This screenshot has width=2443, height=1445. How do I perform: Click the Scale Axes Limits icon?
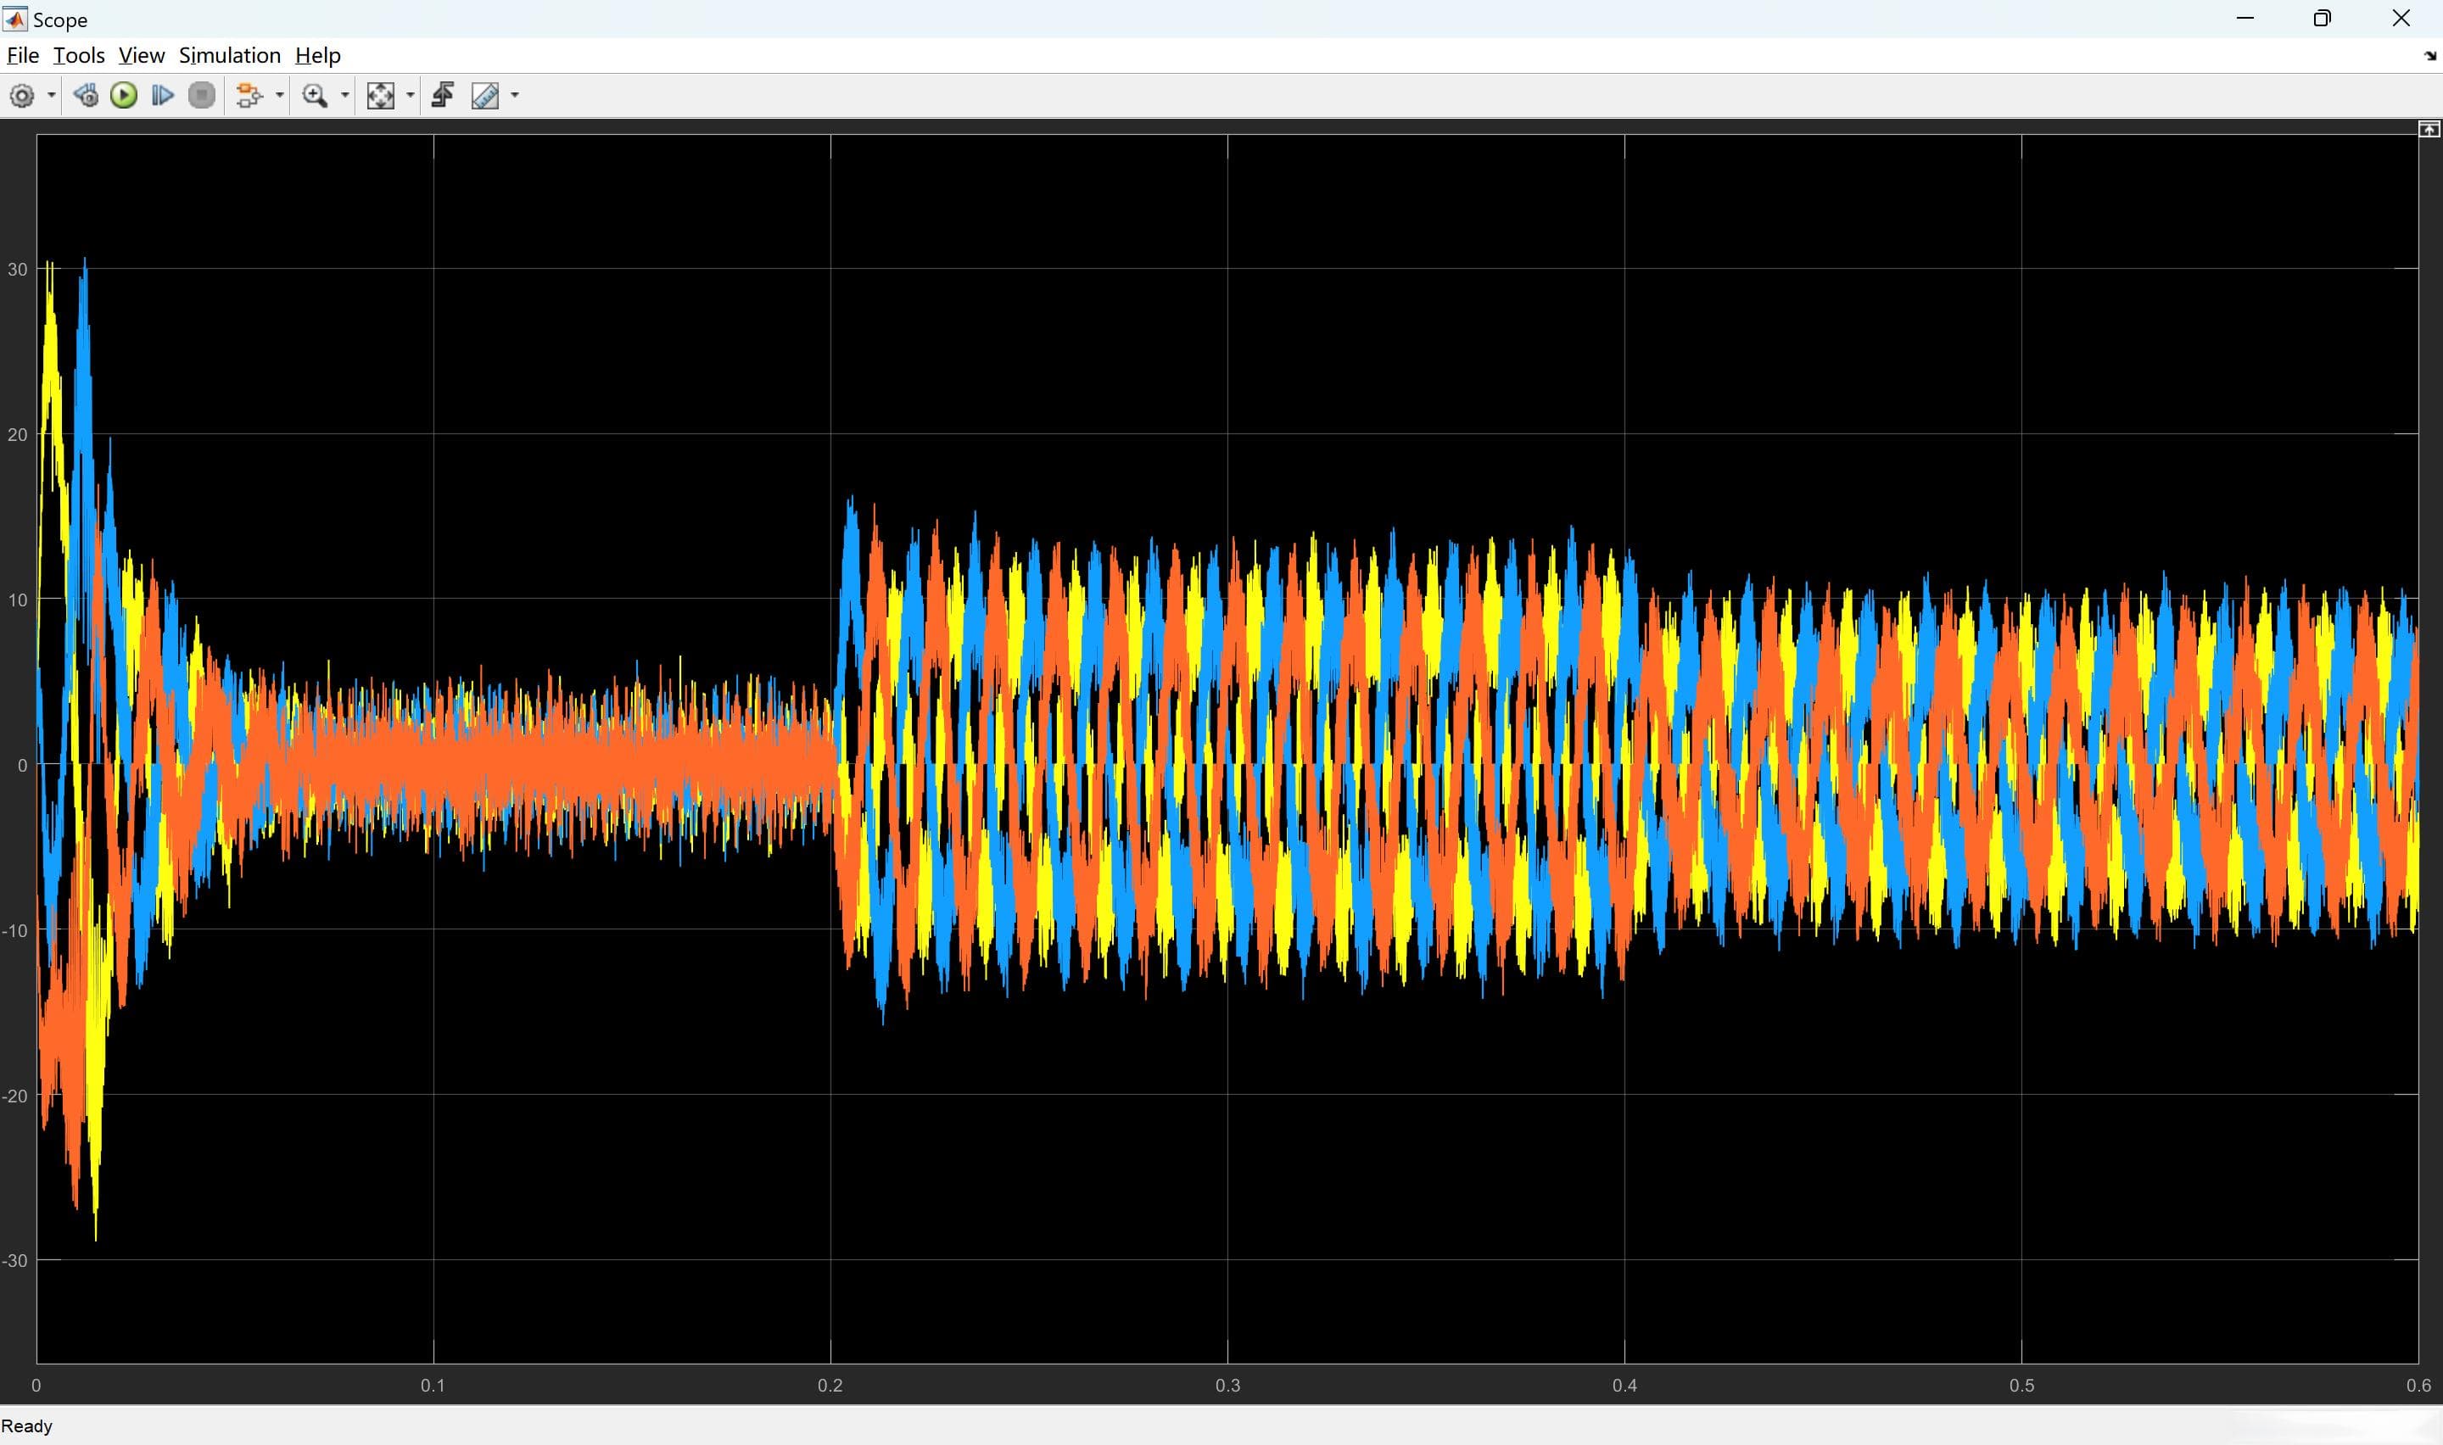(380, 96)
